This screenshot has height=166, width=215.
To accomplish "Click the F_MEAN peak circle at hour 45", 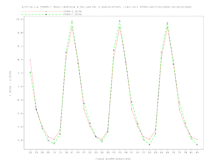I will click(119, 21).
